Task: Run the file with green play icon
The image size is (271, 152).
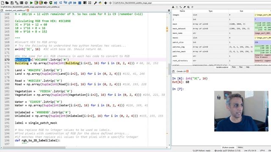Action: point(31,3)
